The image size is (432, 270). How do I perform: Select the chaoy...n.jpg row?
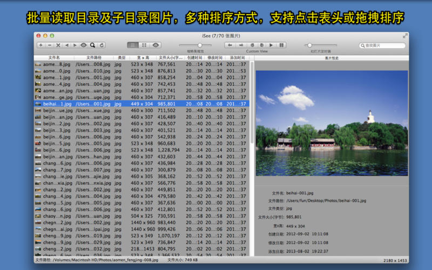click(x=141, y=217)
